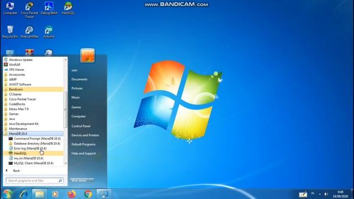Launch HeidiSQL from the desktop icon
The height and width of the screenshot is (199, 354).
68,9
